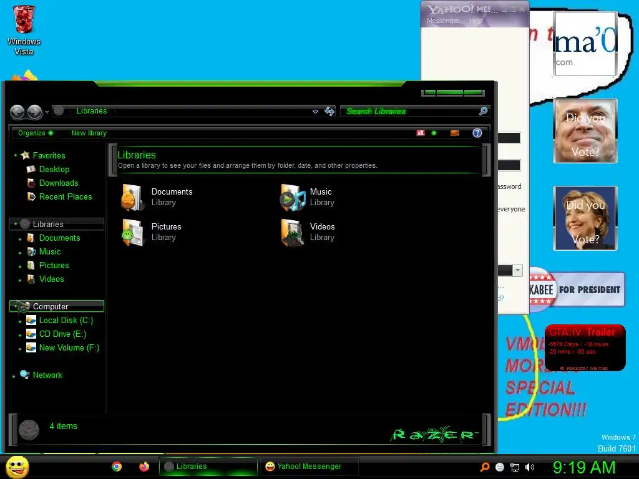The width and height of the screenshot is (639, 479).
Task: Launch Firefox from the taskbar
Action: pos(144,467)
